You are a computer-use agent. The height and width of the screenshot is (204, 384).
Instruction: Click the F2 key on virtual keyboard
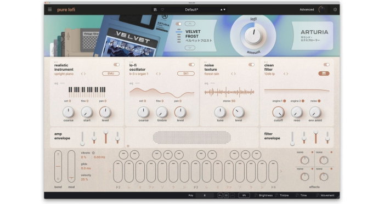point(118,172)
